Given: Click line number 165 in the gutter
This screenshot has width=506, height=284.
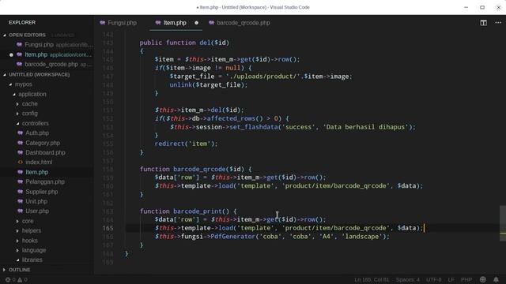Looking at the screenshot, I should (108, 228).
